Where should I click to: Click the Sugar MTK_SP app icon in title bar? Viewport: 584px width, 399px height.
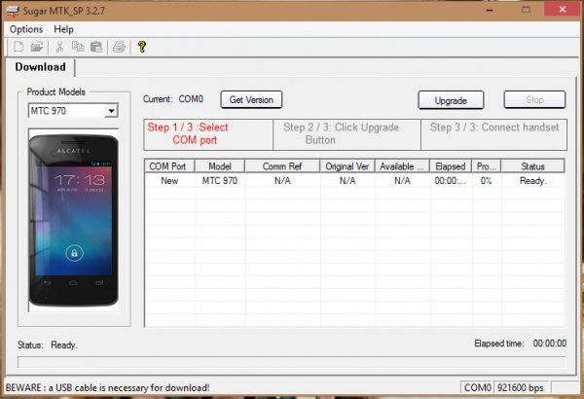coord(13,11)
